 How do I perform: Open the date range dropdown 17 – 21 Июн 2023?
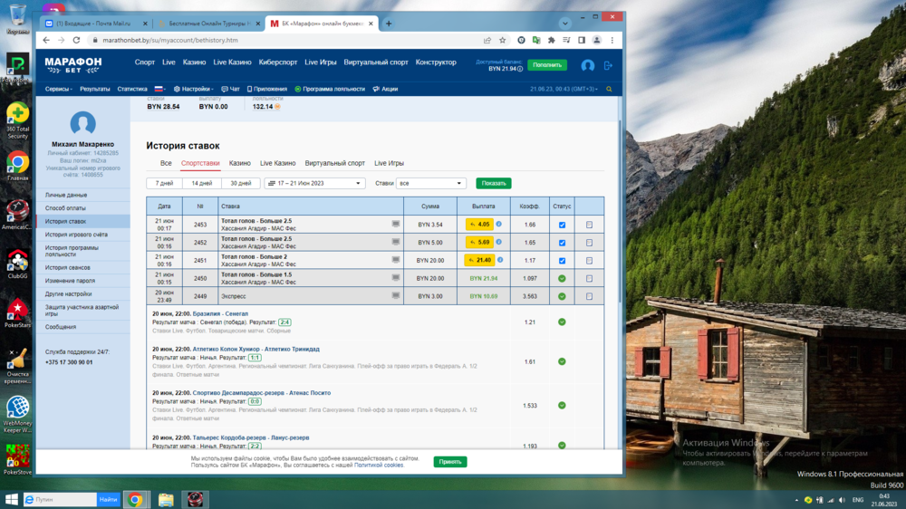coord(314,183)
